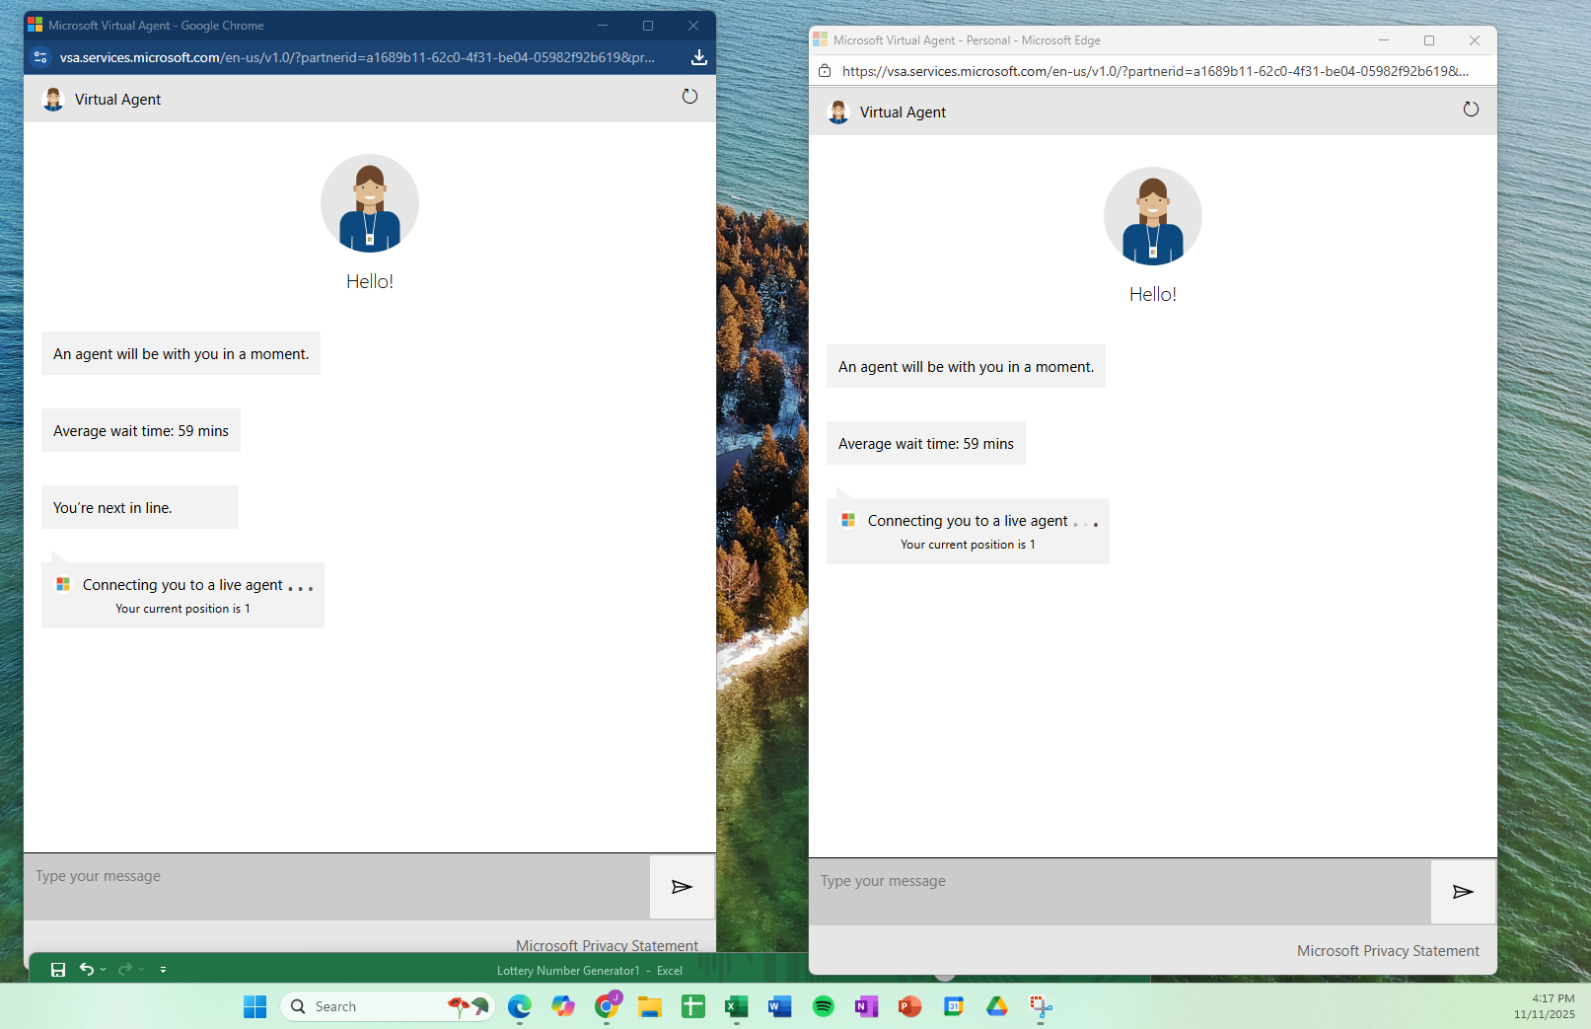Viewport: 1591px width, 1029px height.
Task: Click the Edge address bar URL
Action: tap(1155, 71)
